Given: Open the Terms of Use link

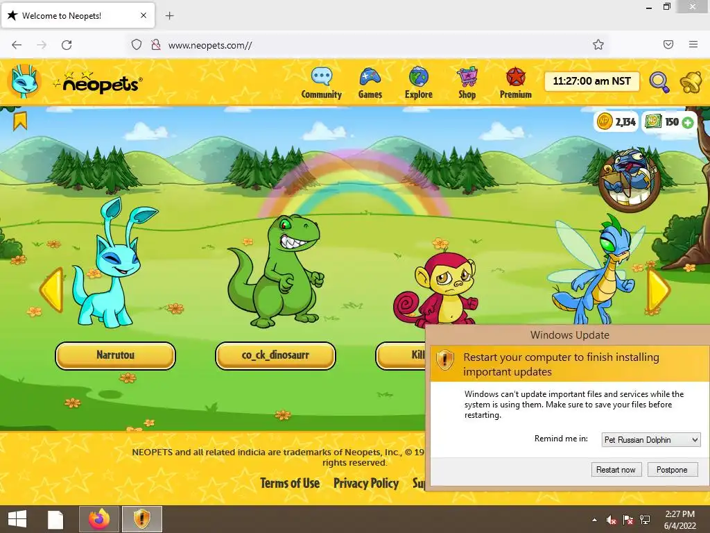Looking at the screenshot, I should 290,483.
